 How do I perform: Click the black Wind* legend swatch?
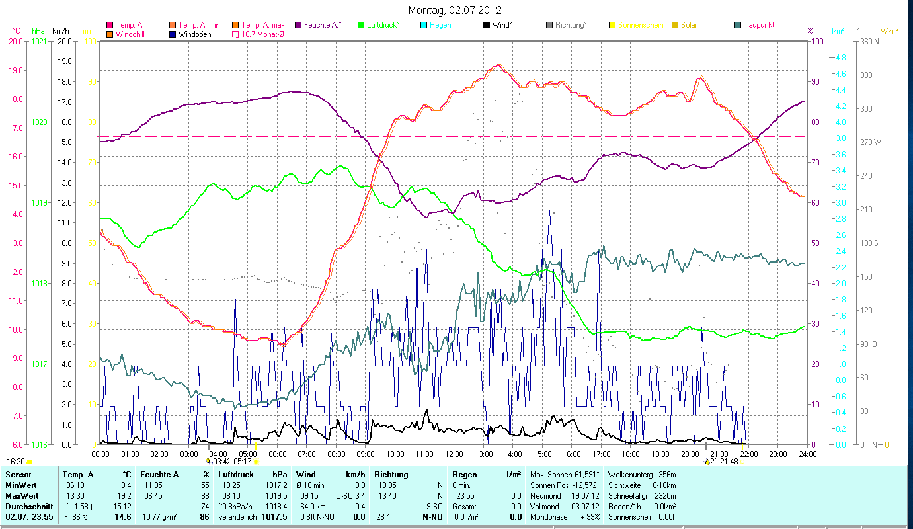(x=487, y=25)
